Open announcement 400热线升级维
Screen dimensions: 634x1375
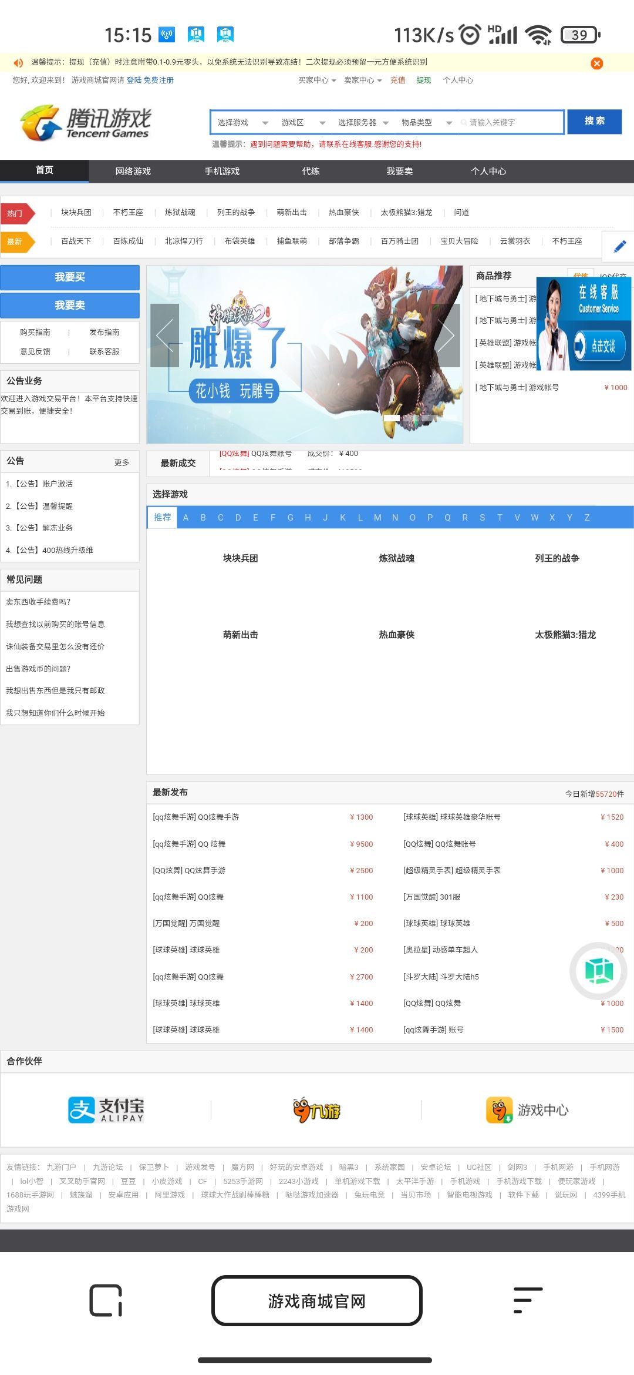click(49, 550)
